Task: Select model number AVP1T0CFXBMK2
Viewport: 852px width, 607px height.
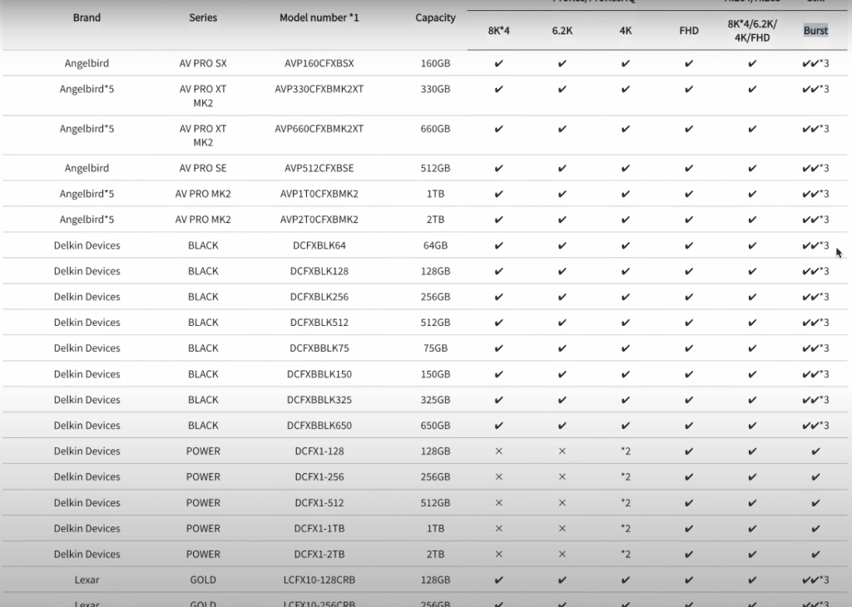Action: 319,194
